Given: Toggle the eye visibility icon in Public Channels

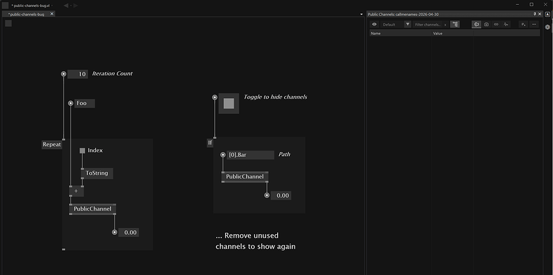Looking at the screenshot, I should 374,24.
